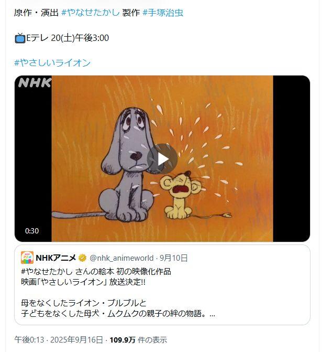
Task: Open the #手塚治虫 hashtag link
Action: pyautogui.click(x=163, y=13)
